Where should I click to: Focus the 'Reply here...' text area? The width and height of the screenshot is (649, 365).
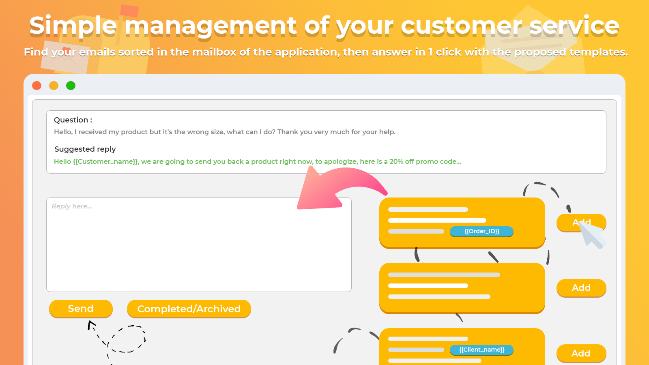coord(199,245)
